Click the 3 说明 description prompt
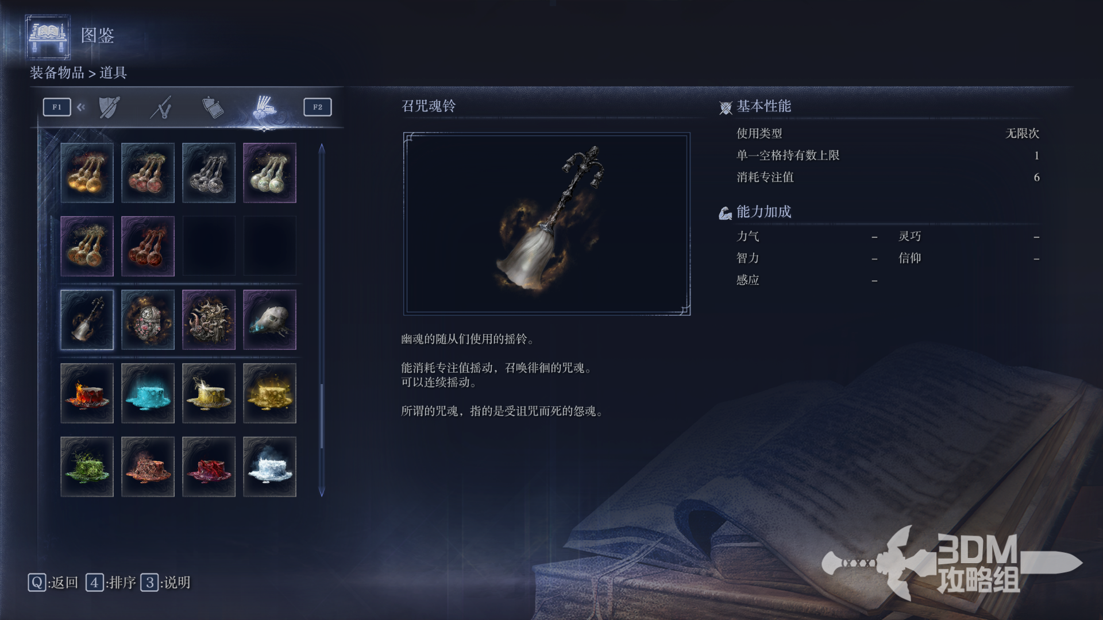Image resolution: width=1103 pixels, height=620 pixels. [x=165, y=583]
